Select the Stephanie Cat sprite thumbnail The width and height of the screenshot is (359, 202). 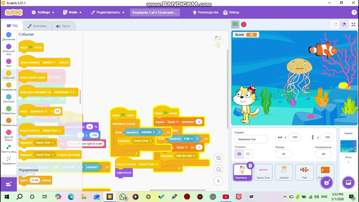coord(243,172)
